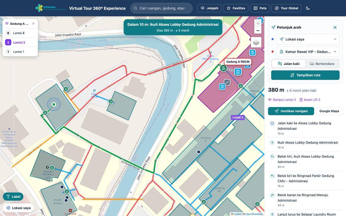This screenshot has width=346, height=216.
Task: Open the Fasilitas menu
Action: pyautogui.click(x=236, y=8)
